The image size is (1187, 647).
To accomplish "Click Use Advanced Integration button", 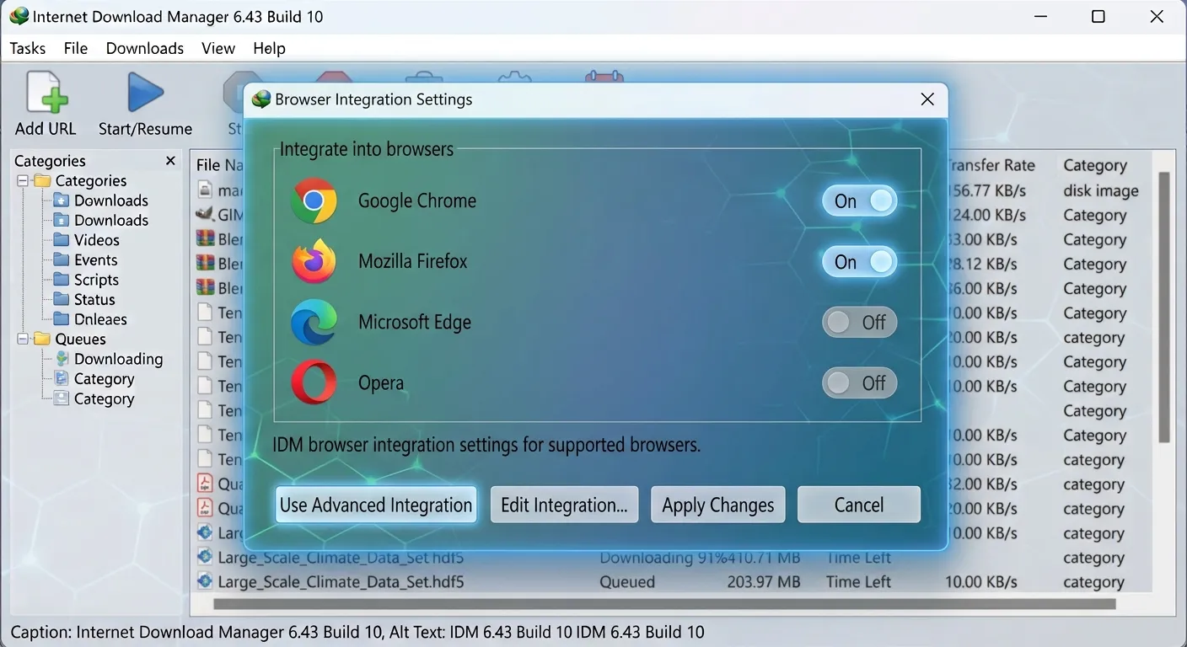I will coord(376,505).
